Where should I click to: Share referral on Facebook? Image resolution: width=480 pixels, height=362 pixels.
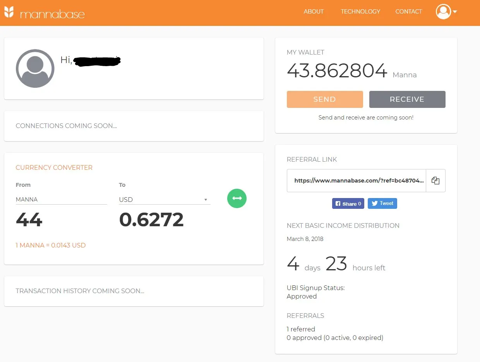pos(348,203)
